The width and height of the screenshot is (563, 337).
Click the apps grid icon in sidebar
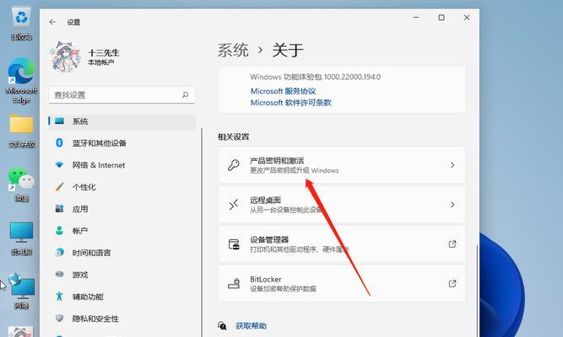tap(59, 208)
